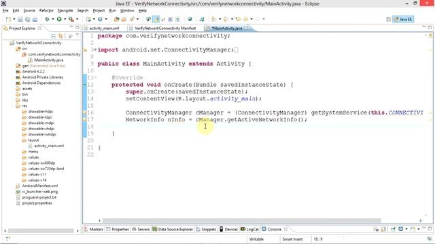Click the External Tools run icon

(x=71, y=19)
